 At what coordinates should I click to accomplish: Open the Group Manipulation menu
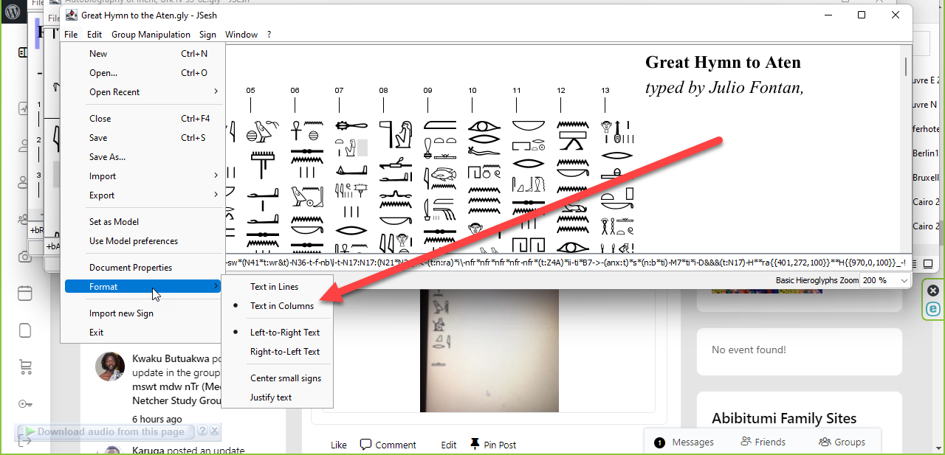(x=151, y=35)
